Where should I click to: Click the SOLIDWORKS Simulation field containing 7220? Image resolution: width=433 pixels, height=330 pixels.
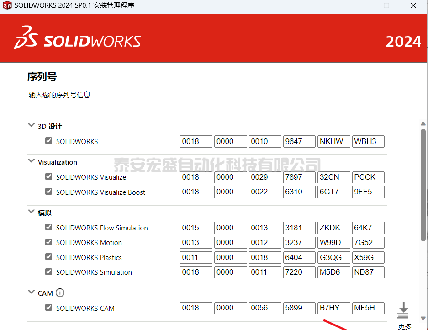299,272
